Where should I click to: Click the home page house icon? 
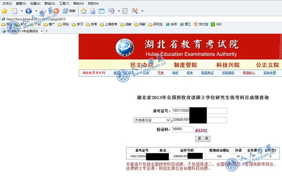[84, 11]
